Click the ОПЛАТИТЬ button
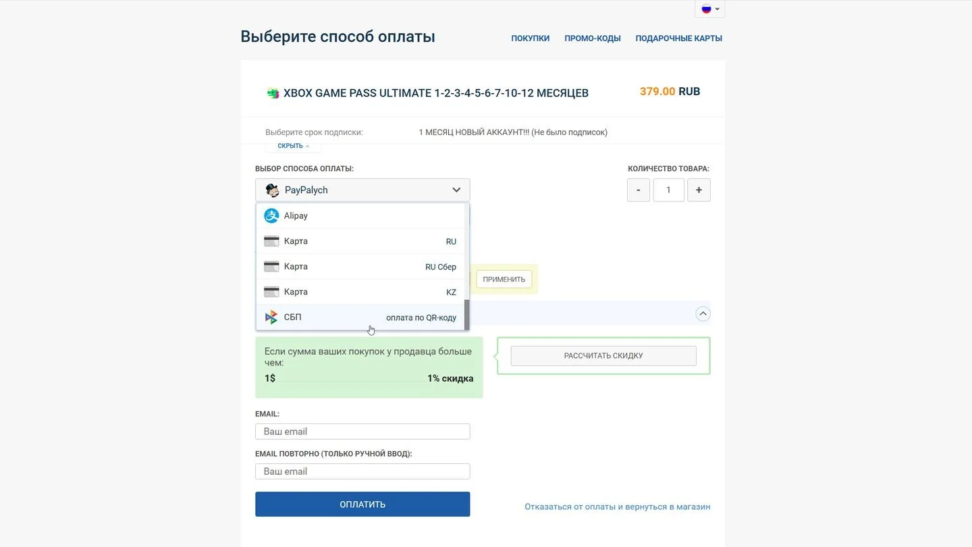Viewport: 972px width, 547px height. [x=362, y=504]
